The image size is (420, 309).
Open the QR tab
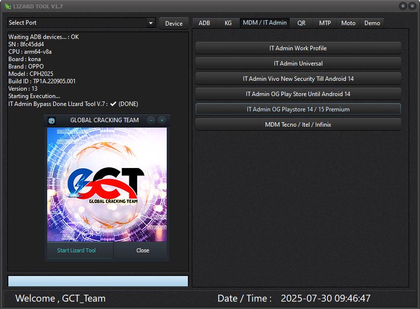[301, 23]
